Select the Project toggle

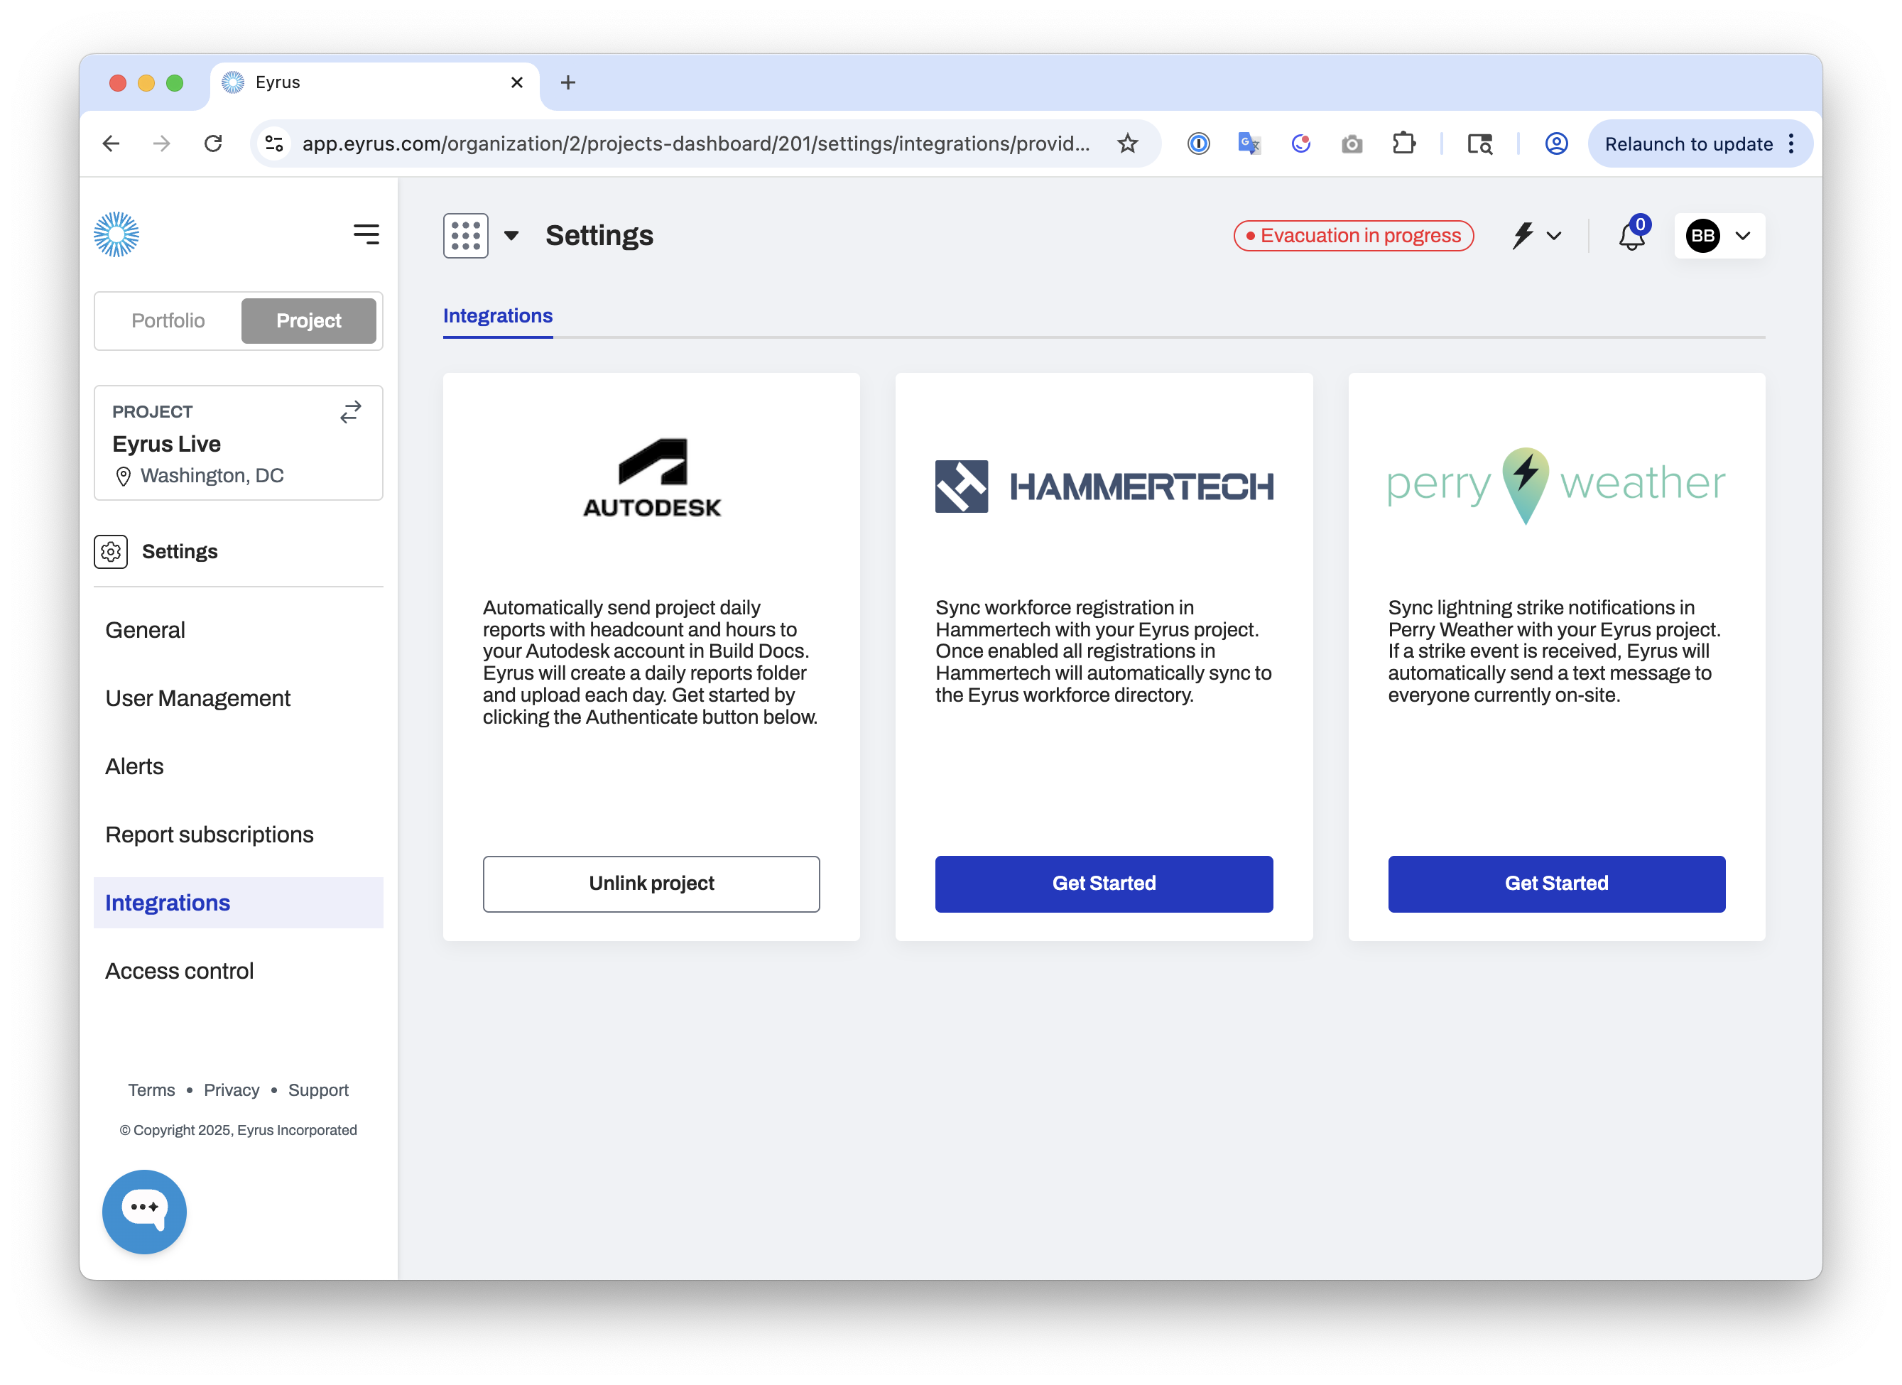tap(309, 320)
